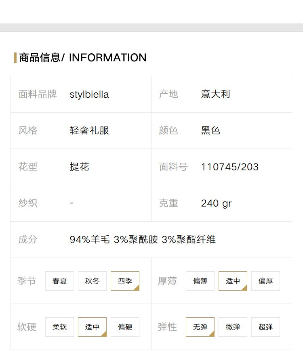
Task: Select 偏厚 thickness option
Action: point(265,281)
